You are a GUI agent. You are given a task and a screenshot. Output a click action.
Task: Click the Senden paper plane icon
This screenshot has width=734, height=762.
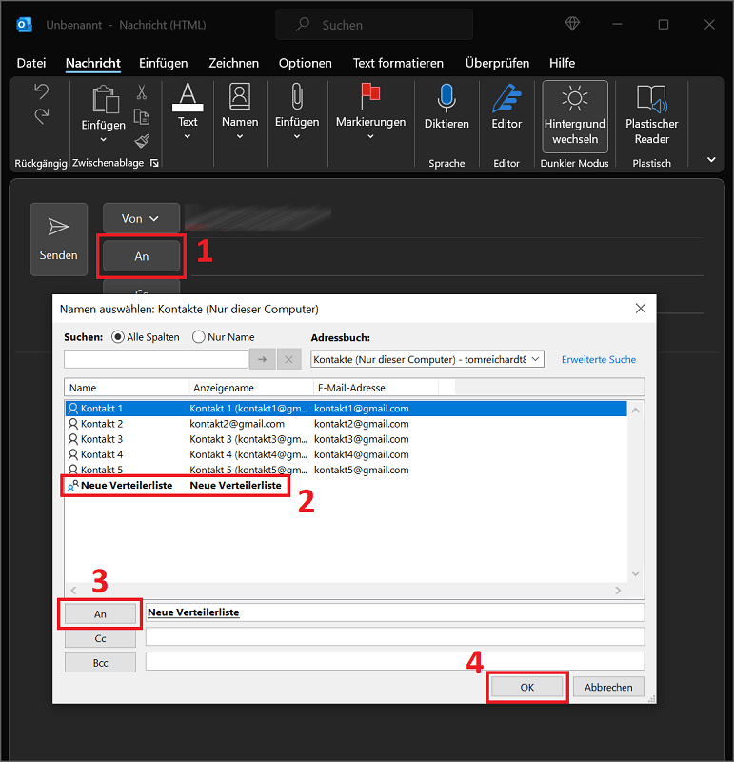(58, 227)
